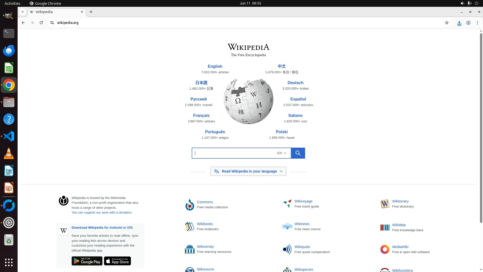
Task: Open the Activities menu
Action: [x=12, y=3]
